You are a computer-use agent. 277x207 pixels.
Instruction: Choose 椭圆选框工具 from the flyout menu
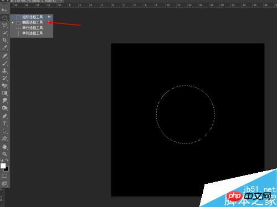click(32, 23)
